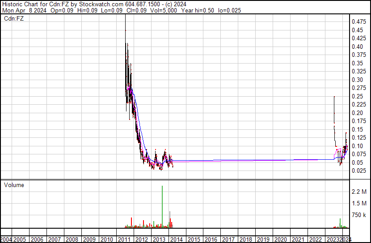Select the 2006 year on the time axis
This screenshot has height=243, width=371.
click(37, 240)
